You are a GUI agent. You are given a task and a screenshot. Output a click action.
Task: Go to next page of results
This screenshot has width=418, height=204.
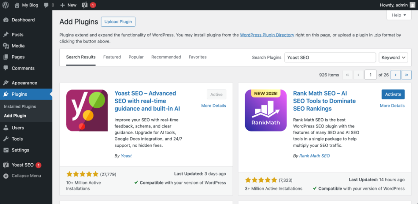396,75
